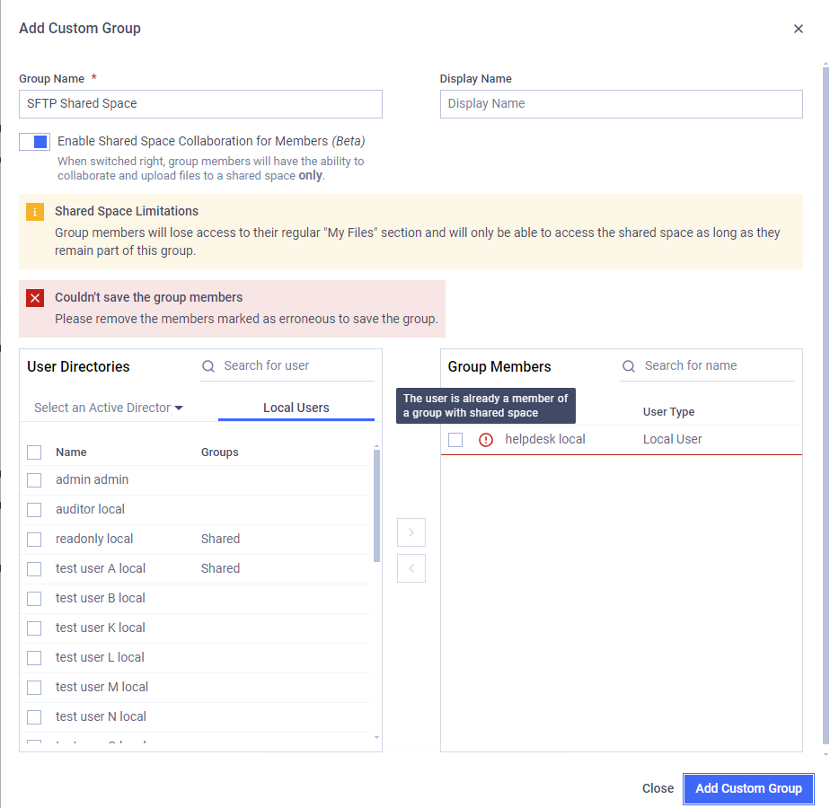Viewport: 830px width, 808px height.
Task: Open the Select an Active Directory dropdown
Action: 109,408
